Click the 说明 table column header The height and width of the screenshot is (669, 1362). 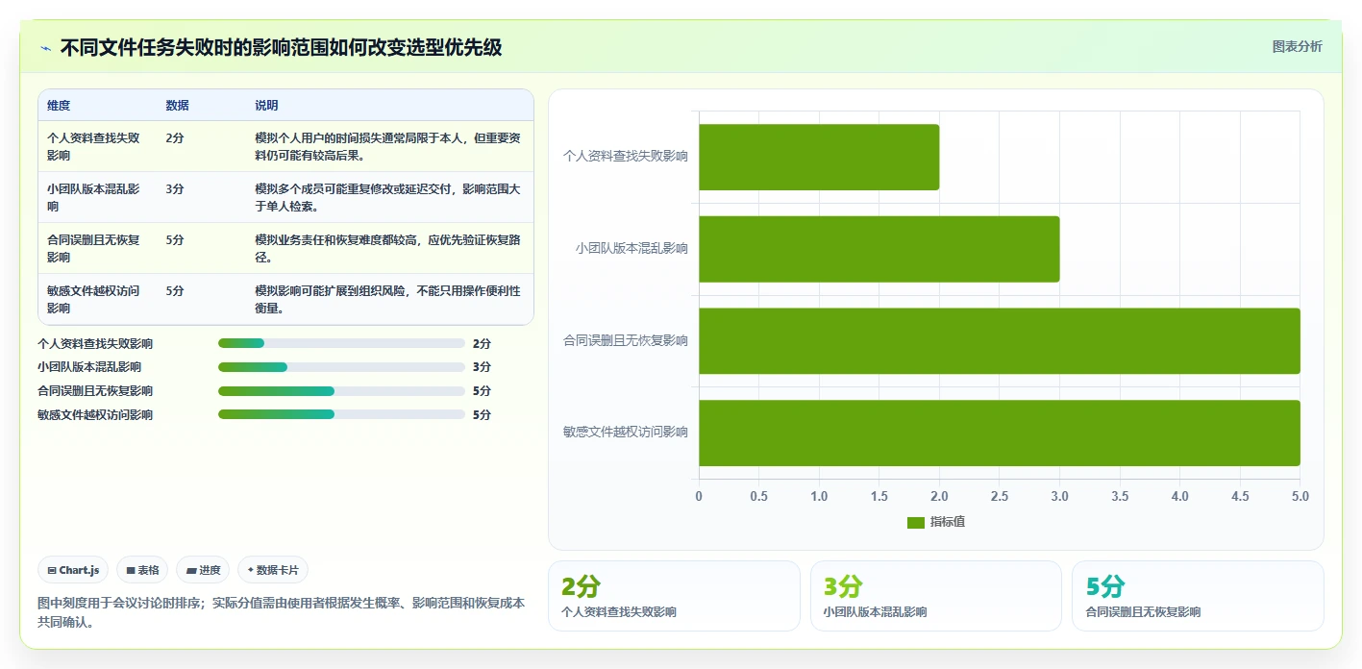click(266, 106)
